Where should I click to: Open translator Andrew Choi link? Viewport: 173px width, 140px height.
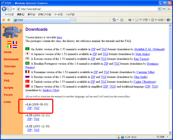[51, 90]
